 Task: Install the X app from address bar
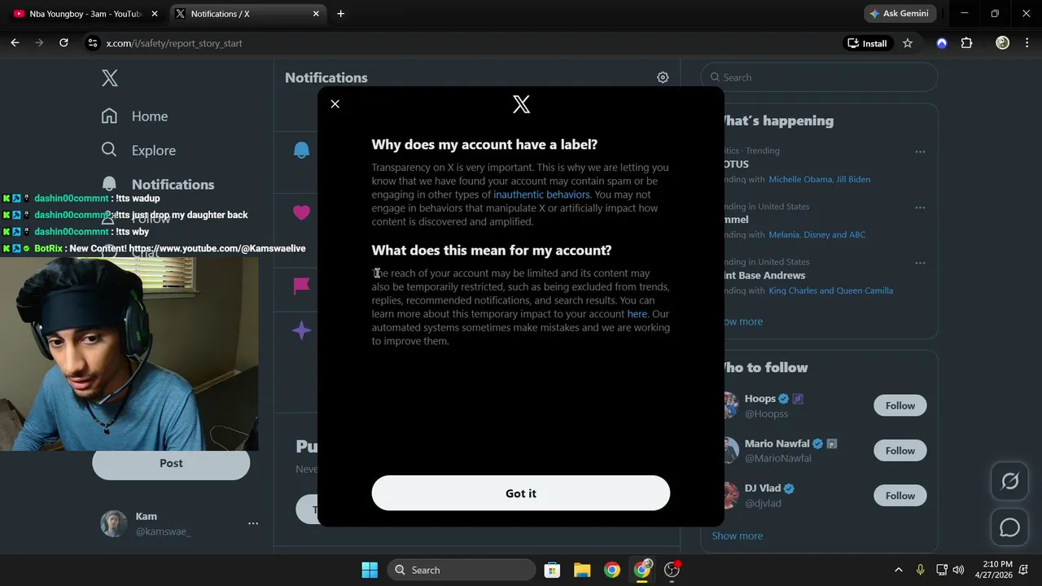coord(867,43)
